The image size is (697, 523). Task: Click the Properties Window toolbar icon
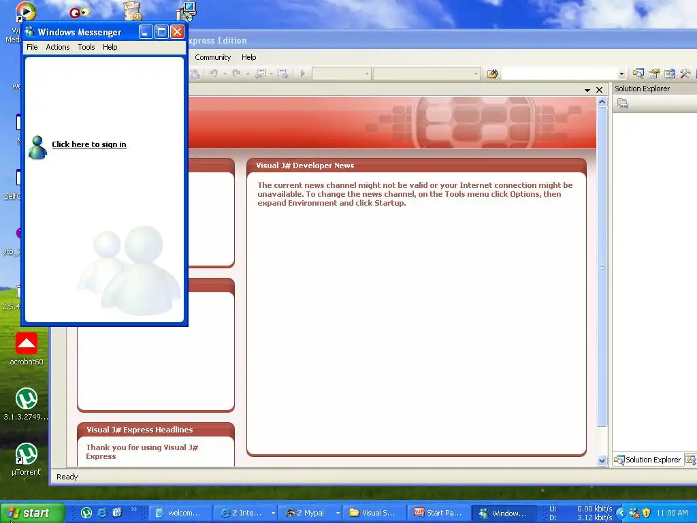point(654,74)
